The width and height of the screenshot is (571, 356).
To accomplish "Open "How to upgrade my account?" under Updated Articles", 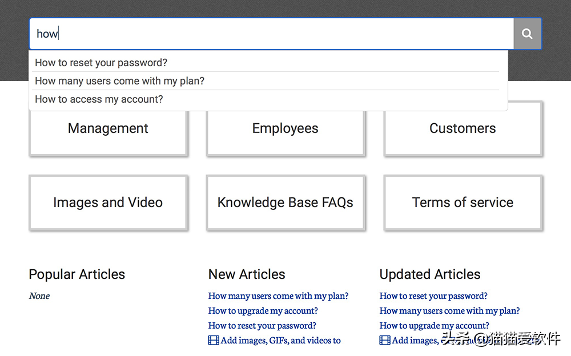I will pos(434,325).
